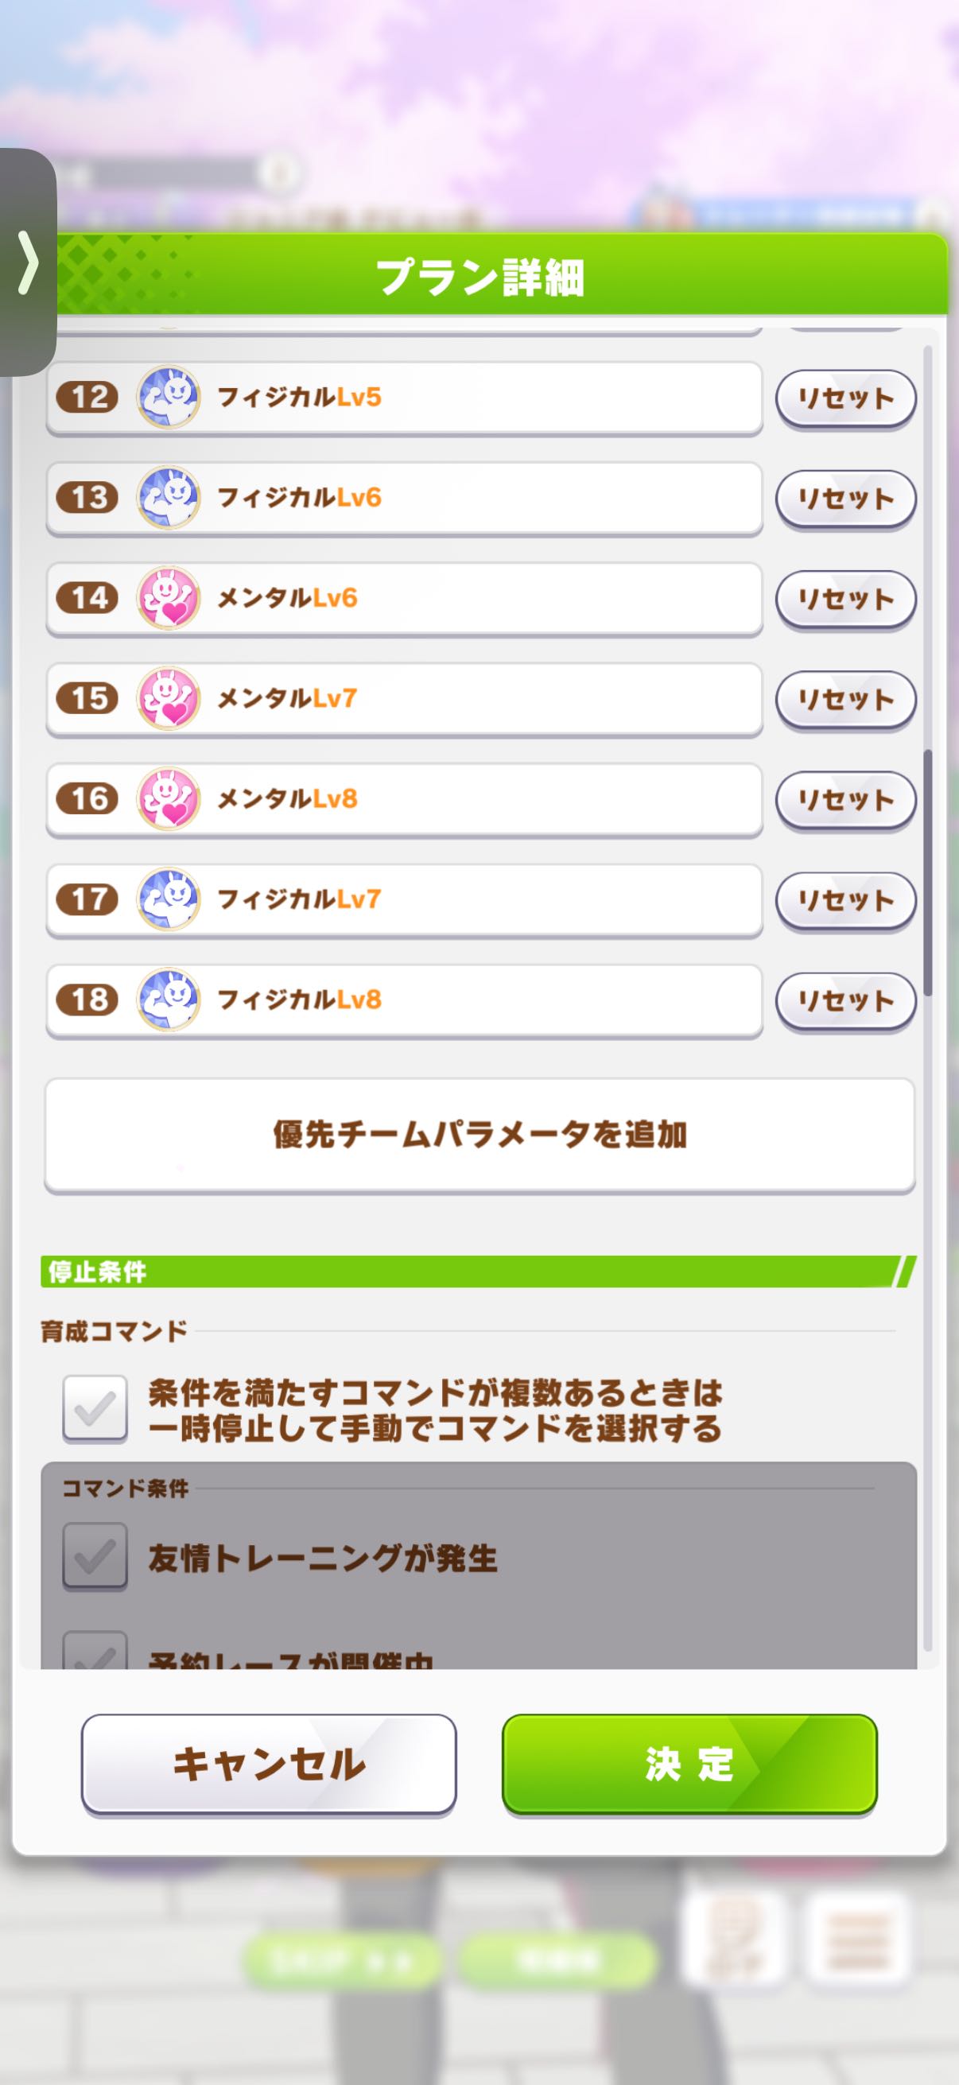The width and height of the screenshot is (959, 2085).
Task: Click the Physical icon in row 17
Action: click(169, 899)
